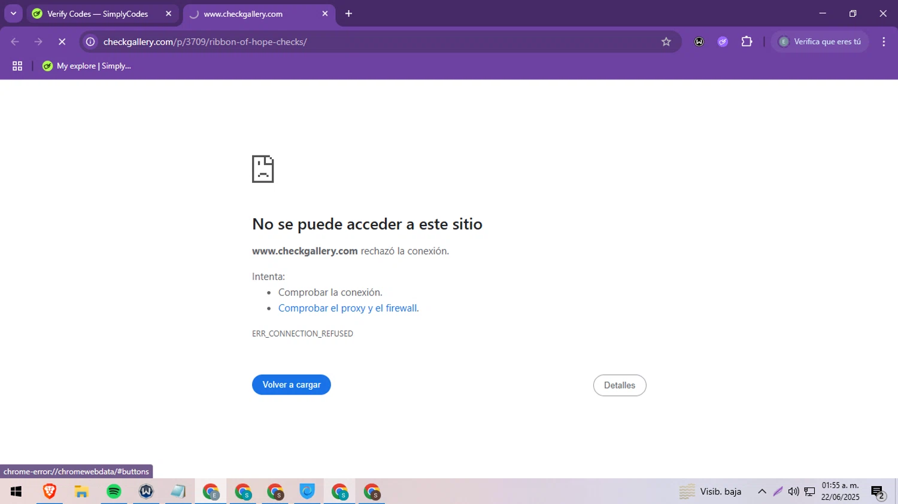898x504 pixels.
Task: Minimize the Chrome window
Action: 823,13
